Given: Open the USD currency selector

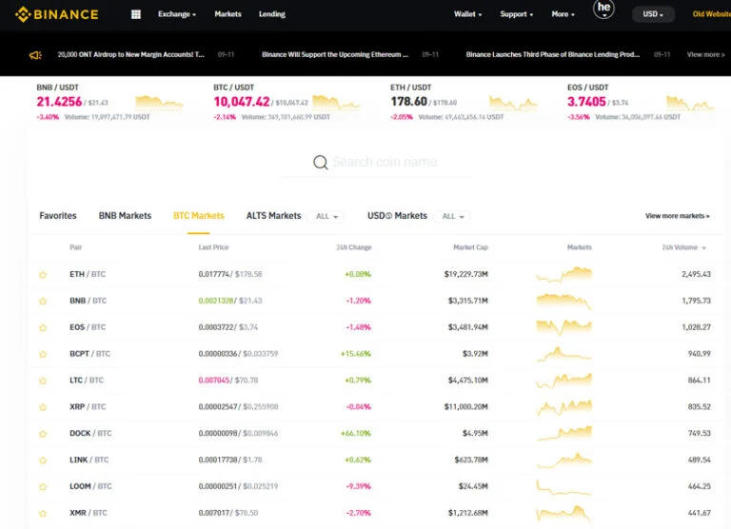Looking at the screenshot, I should pyautogui.click(x=653, y=14).
